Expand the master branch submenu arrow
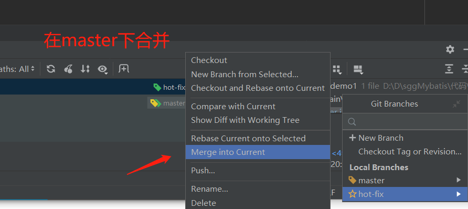The image size is (468, 209). click(459, 180)
